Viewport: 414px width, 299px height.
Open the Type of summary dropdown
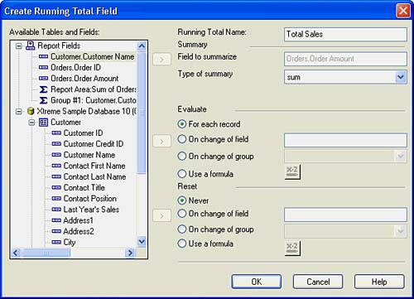pyautogui.click(x=401, y=77)
